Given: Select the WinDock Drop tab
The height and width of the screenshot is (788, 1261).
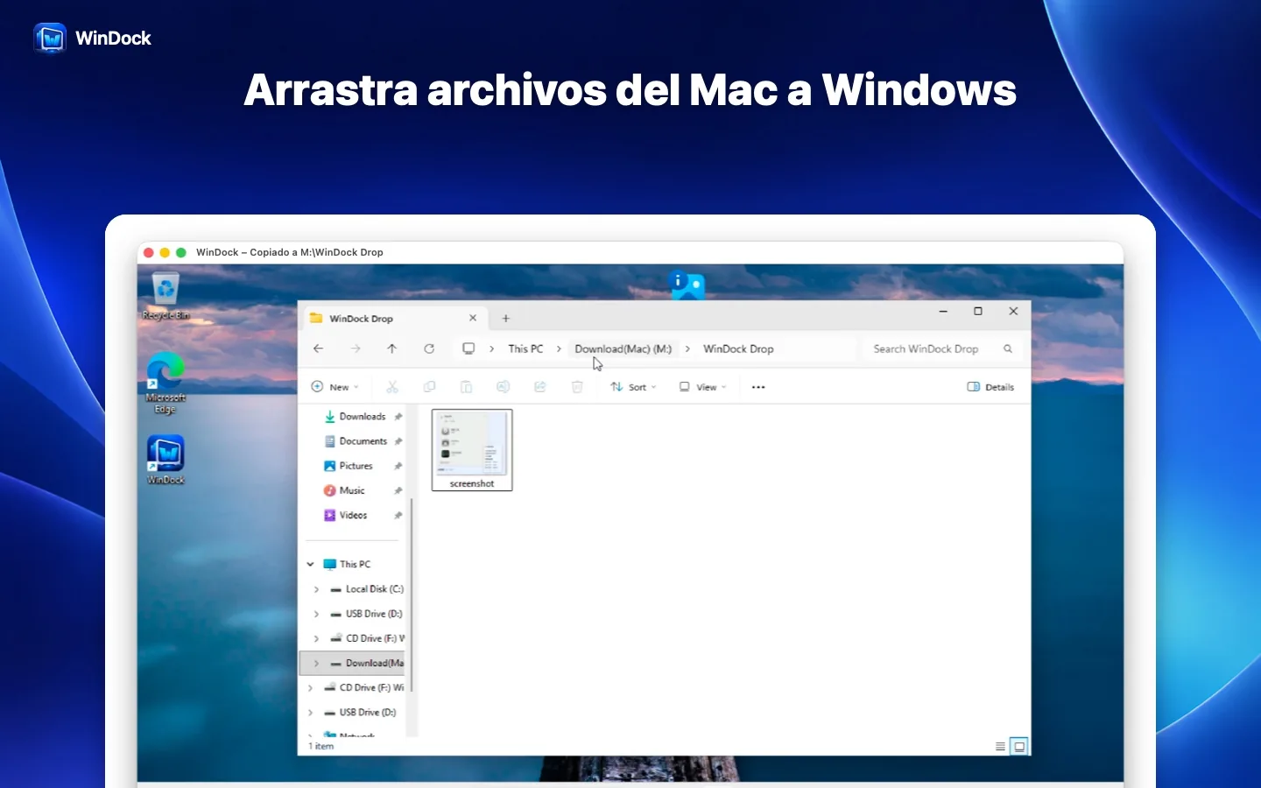Looking at the screenshot, I should (393, 319).
